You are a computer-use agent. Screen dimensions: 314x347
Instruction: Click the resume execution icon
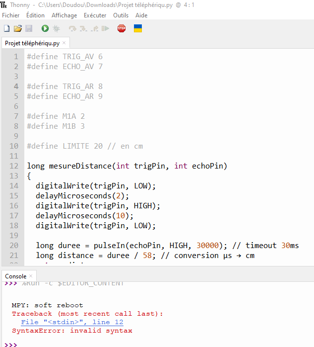coord(105,29)
